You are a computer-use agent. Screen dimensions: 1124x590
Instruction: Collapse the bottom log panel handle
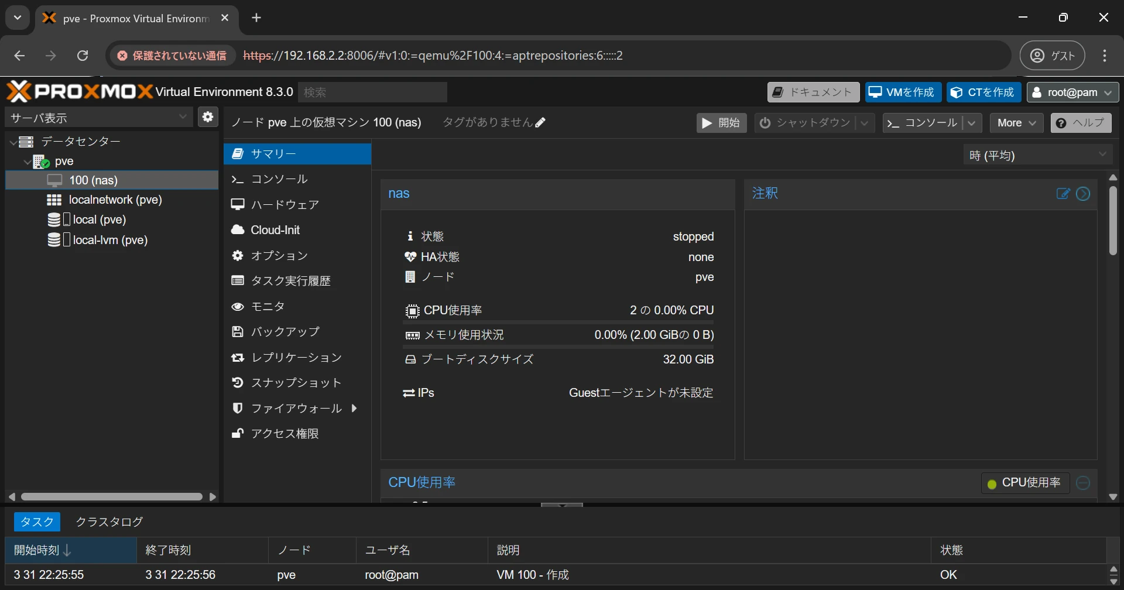click(x=562, y=505)
